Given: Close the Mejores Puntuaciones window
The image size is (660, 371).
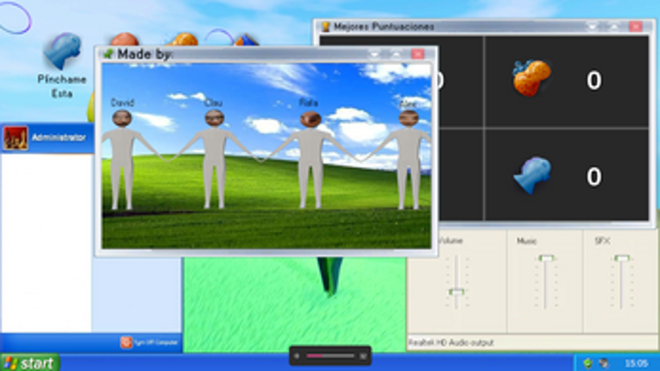Looking at the screenshot, I should click(x=636, y=27).
